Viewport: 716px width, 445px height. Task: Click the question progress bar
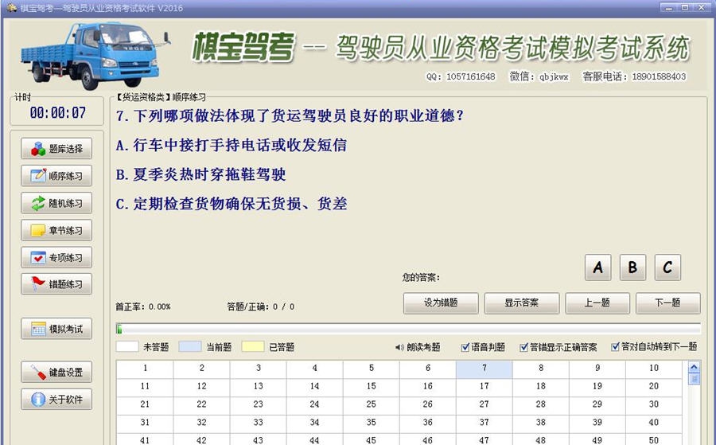pos(408,329)
